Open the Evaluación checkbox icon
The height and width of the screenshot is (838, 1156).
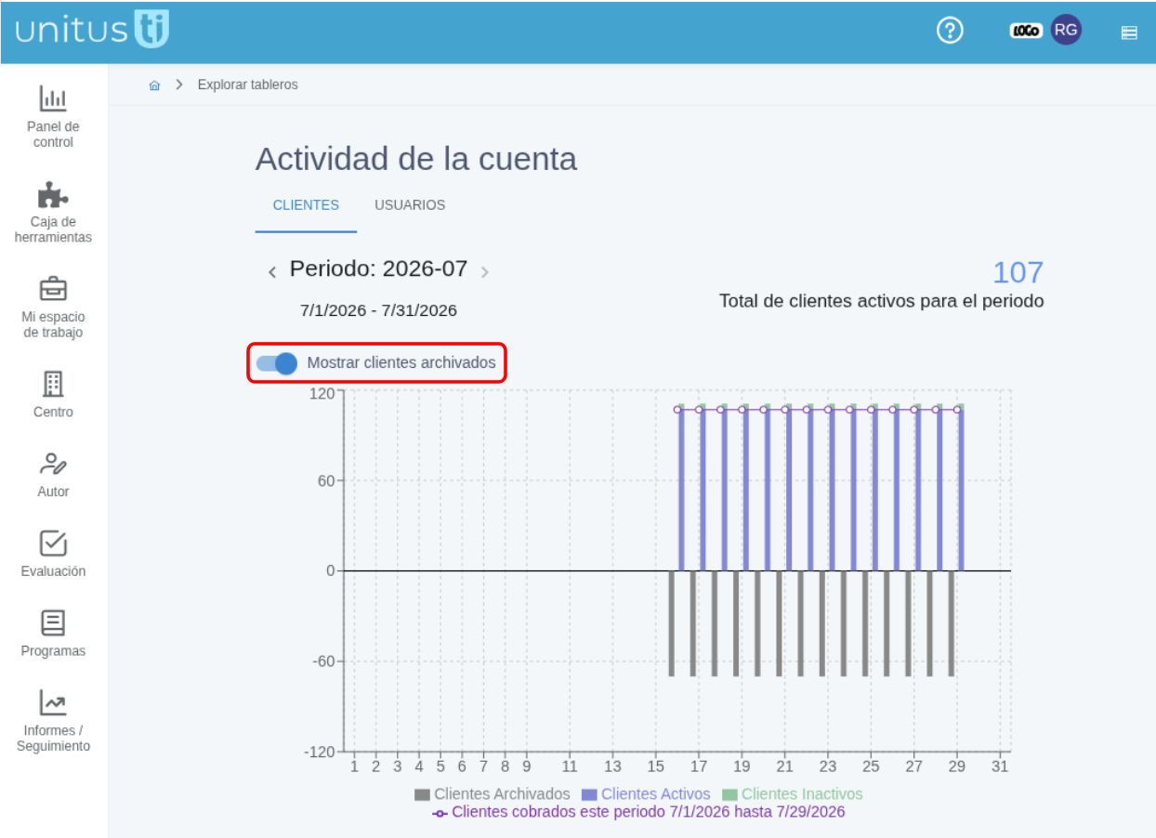(53, 543)
